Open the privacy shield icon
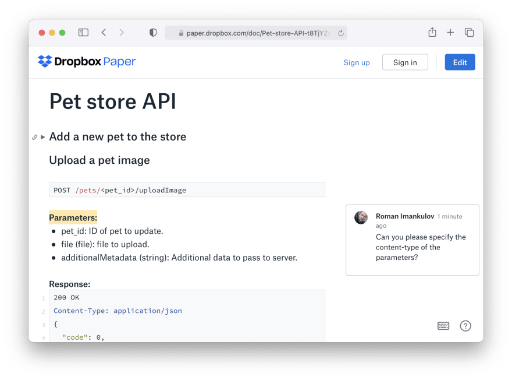512x380 pixels. tap(153, 33)
